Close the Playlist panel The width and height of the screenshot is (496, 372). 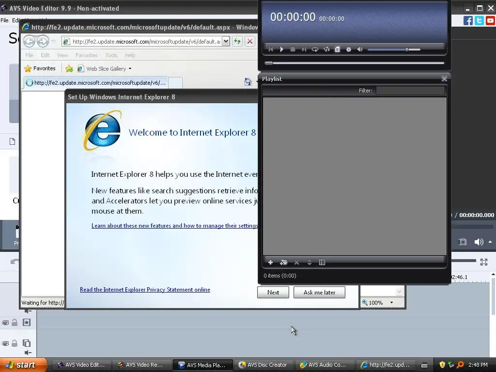(444, 79)
